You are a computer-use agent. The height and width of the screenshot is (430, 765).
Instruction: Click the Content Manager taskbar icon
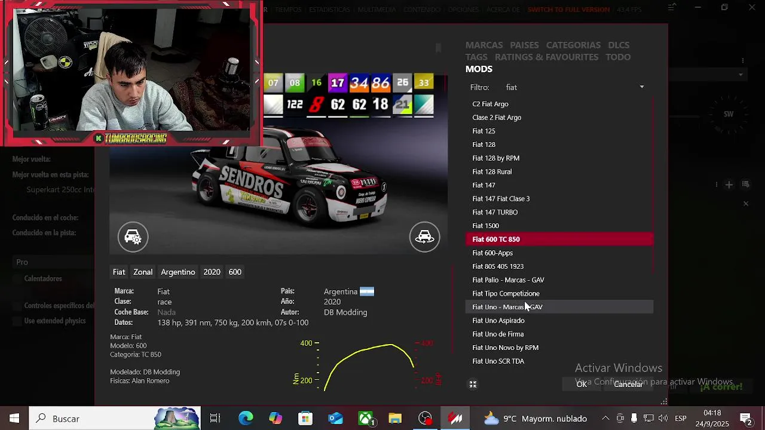point(455,419)
